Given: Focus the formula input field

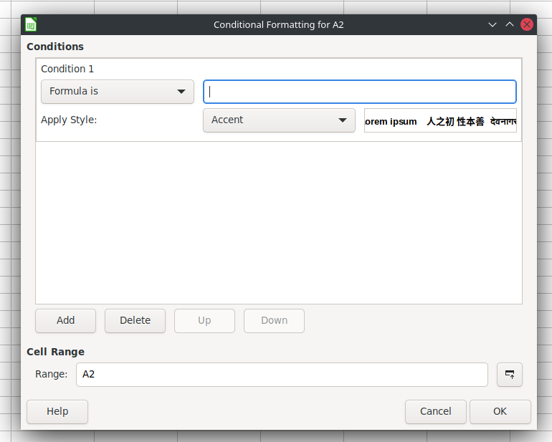Looking at the screenshot, I should [360, 92].
